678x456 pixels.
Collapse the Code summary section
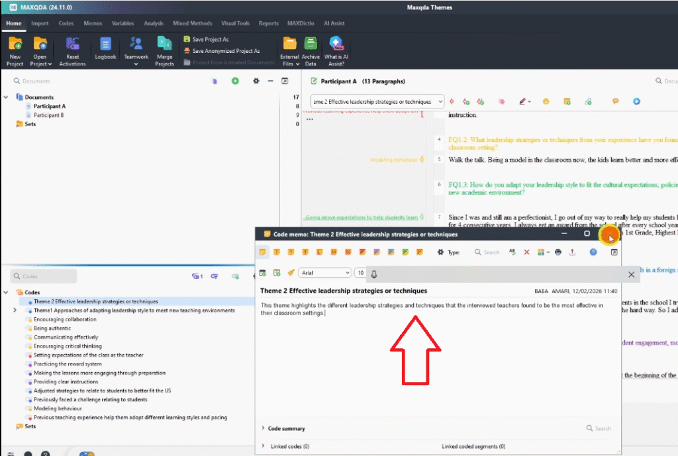[x=263, y=429]
